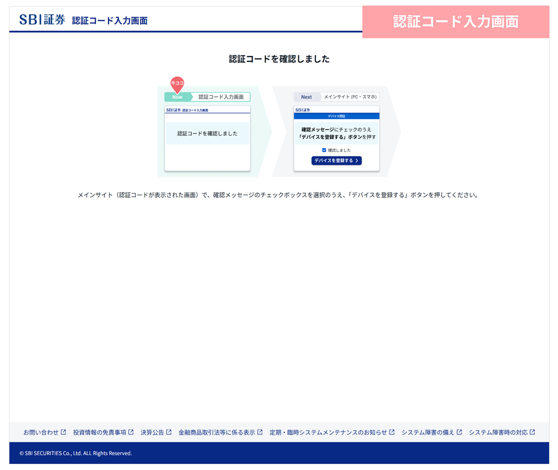Click external-link icon beside お問い合わせ

tap(63, 432)
